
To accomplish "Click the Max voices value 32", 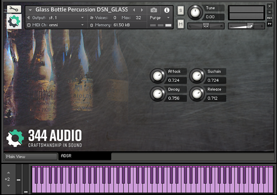I will 138,17.
